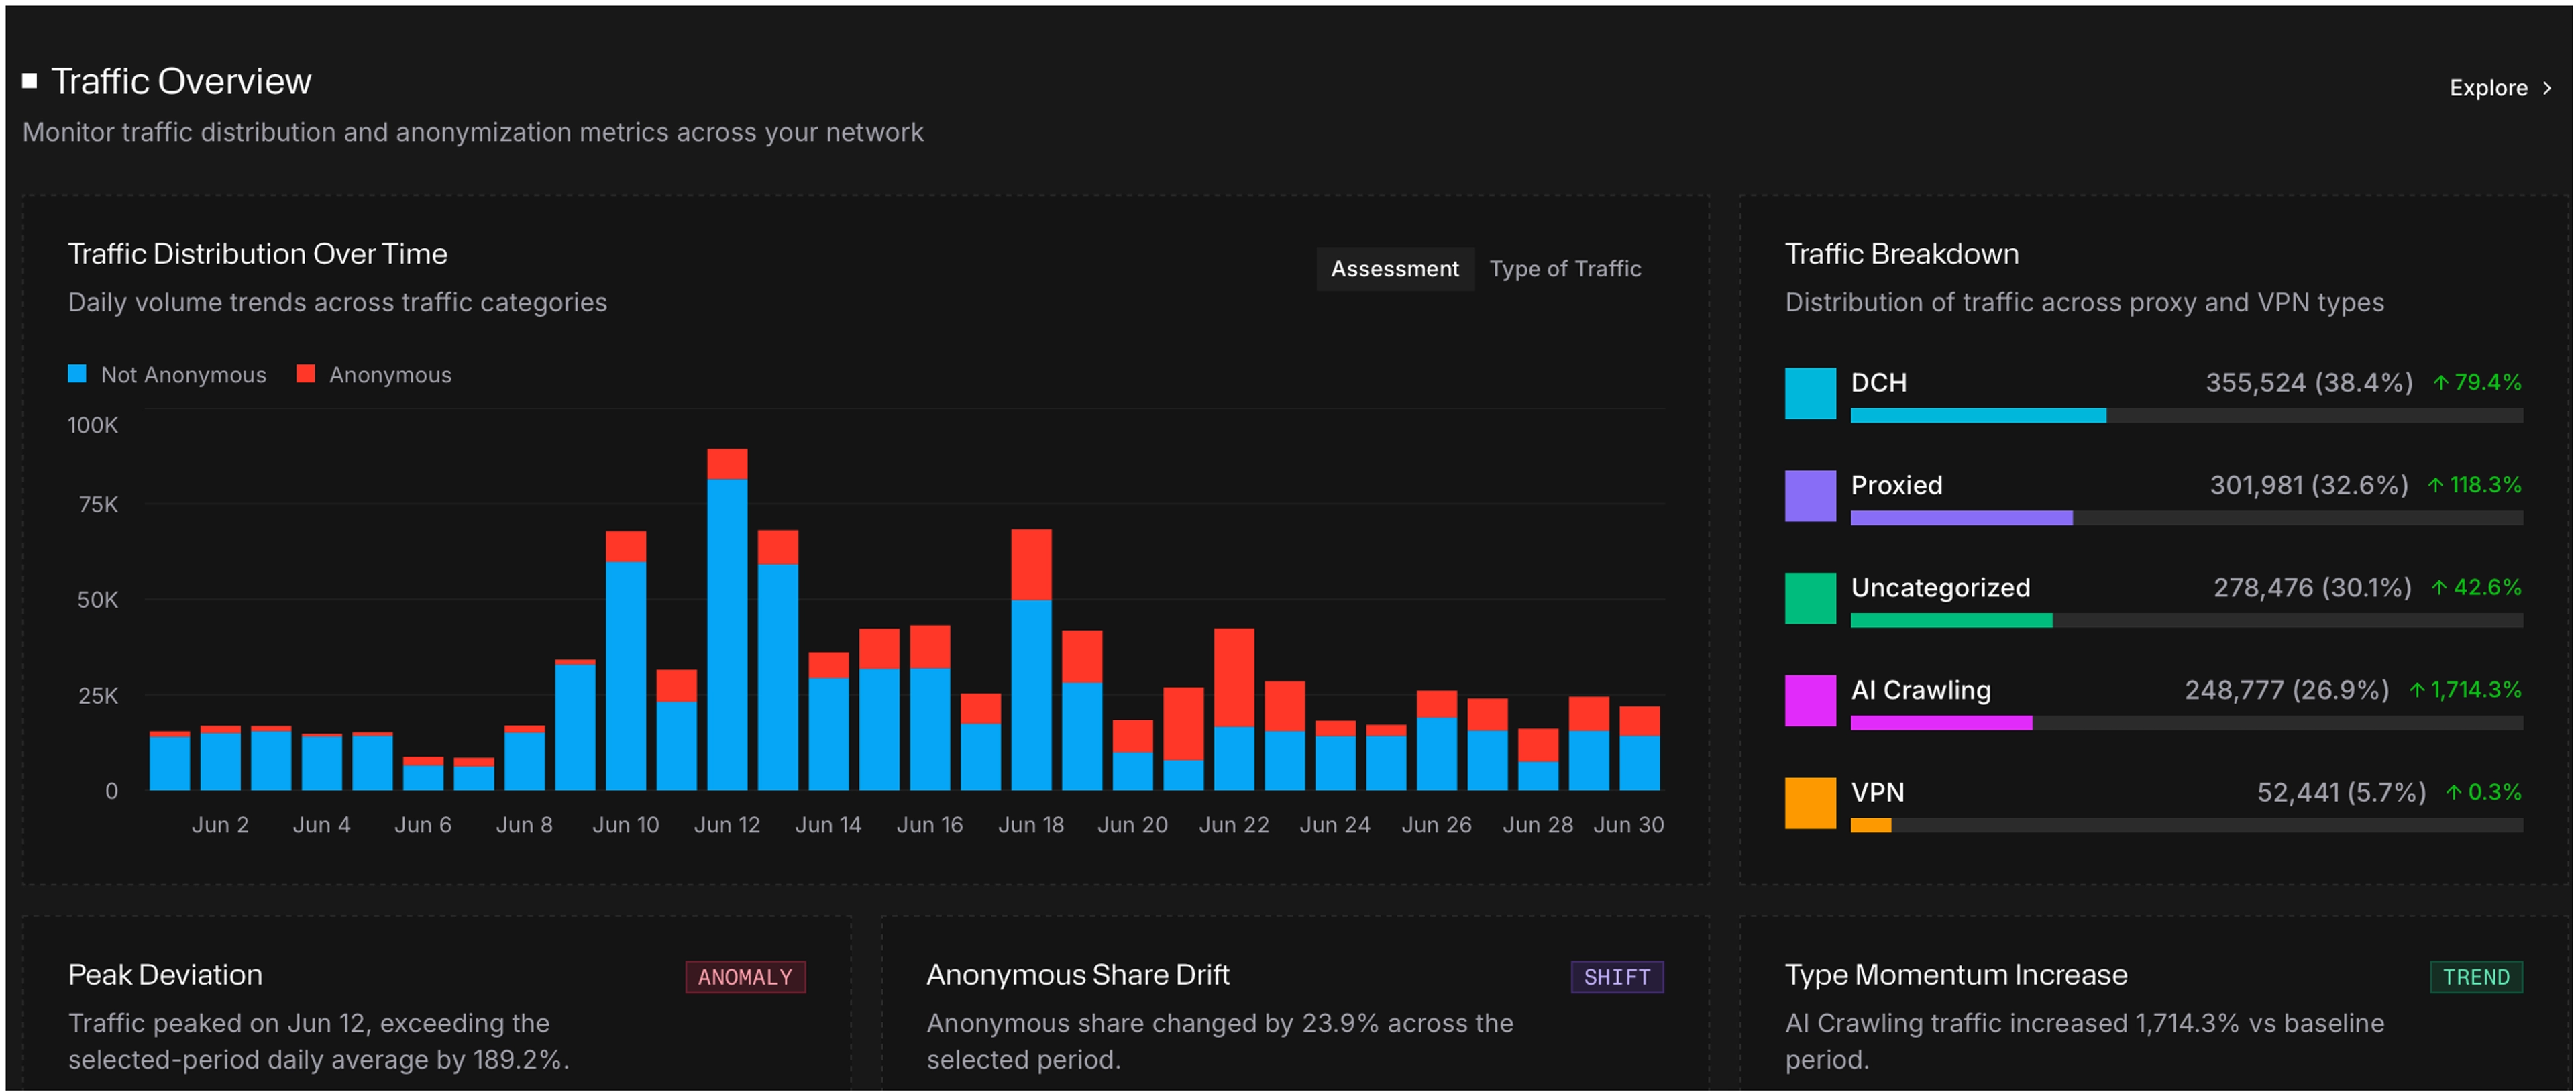Click the DCH cyan color swatch
Image resolution: width=2576 pixels, height=1092 pixels.
[x=1810, y=393]
